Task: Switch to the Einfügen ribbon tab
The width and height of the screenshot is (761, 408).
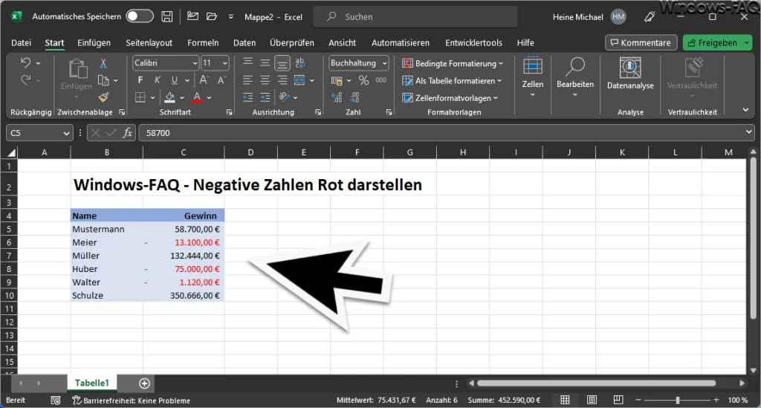Action: pos(94,42)
